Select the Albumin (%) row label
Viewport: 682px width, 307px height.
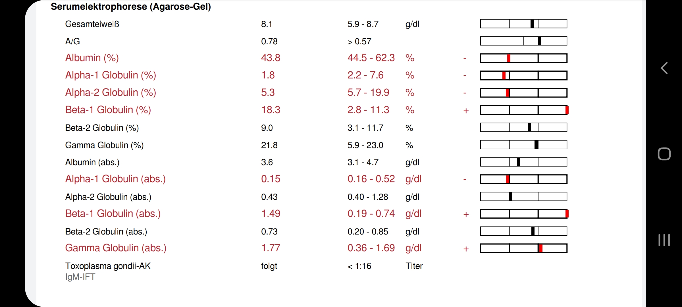(92, 58)
